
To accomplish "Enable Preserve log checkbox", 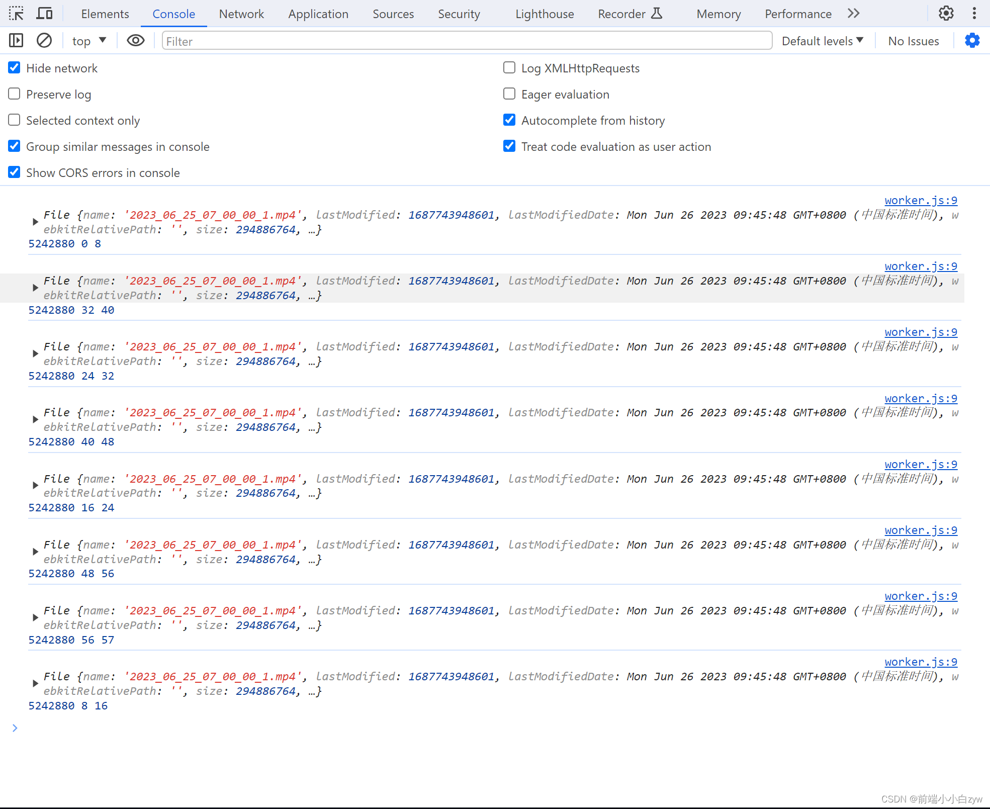I will 14,94.
